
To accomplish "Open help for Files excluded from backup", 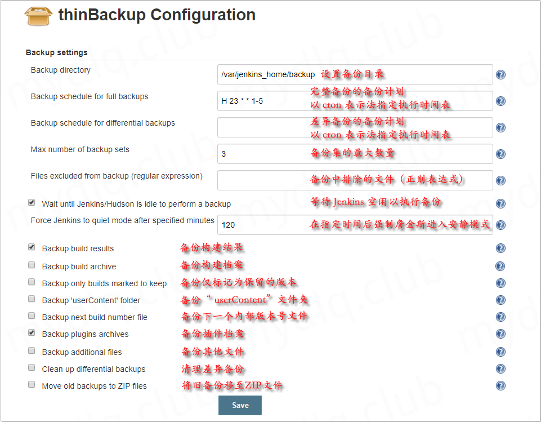I will coord(500,180).
